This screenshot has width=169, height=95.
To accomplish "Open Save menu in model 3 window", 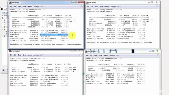I will [x=24, y=55].
